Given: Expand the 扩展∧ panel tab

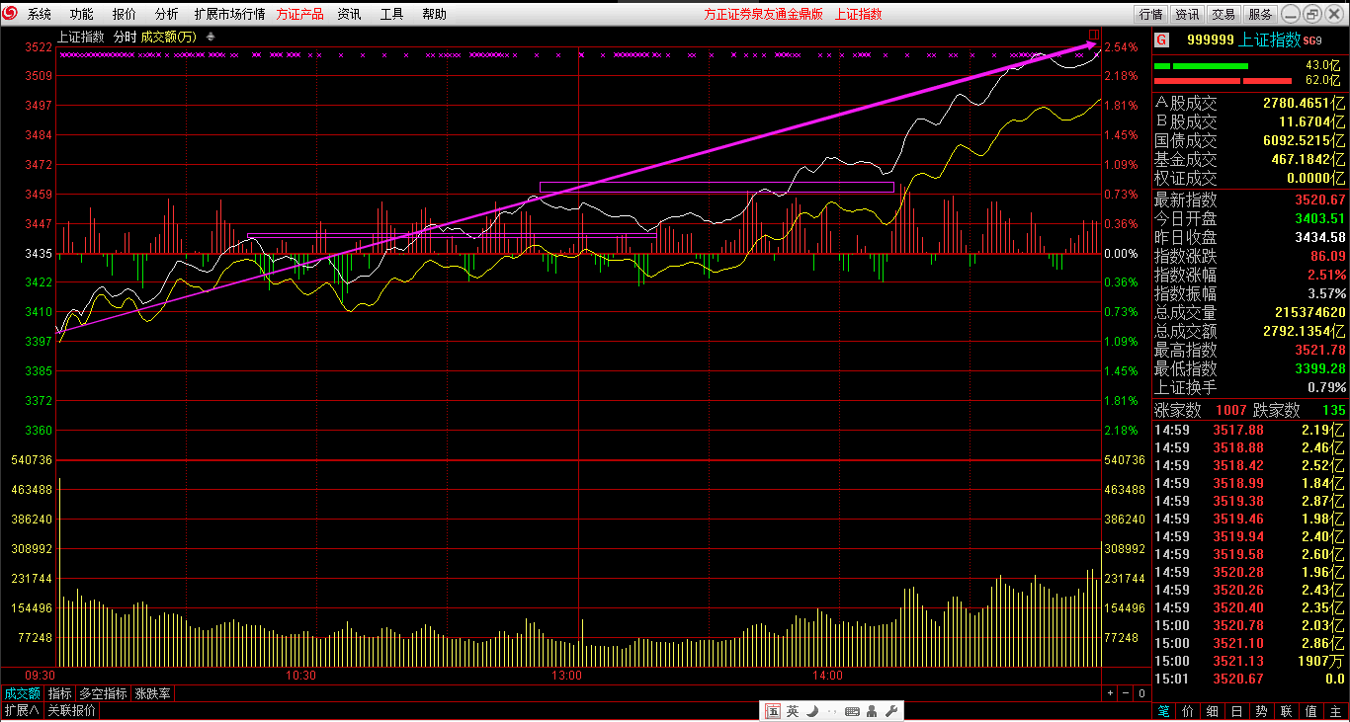Looking at the screenshot, I should pyautogui.click(x=22, y=710).
